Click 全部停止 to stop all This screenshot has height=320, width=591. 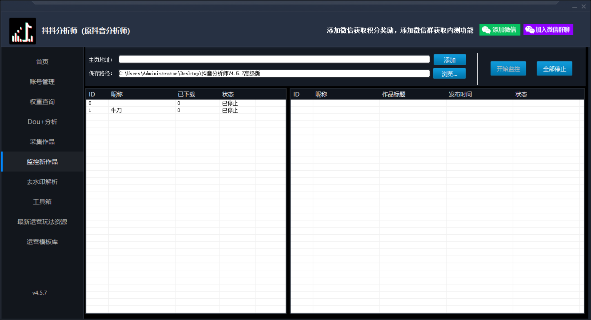[554, 69]
